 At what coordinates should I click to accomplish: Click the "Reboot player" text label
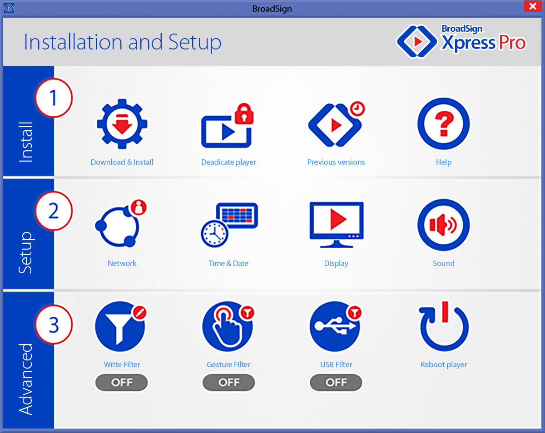[444, 364]
